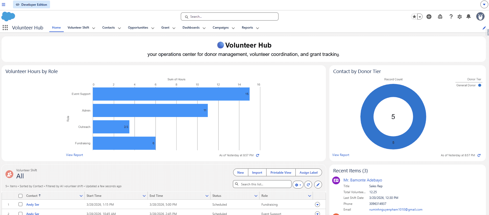Open the Campaigns tab

(221, 28)
